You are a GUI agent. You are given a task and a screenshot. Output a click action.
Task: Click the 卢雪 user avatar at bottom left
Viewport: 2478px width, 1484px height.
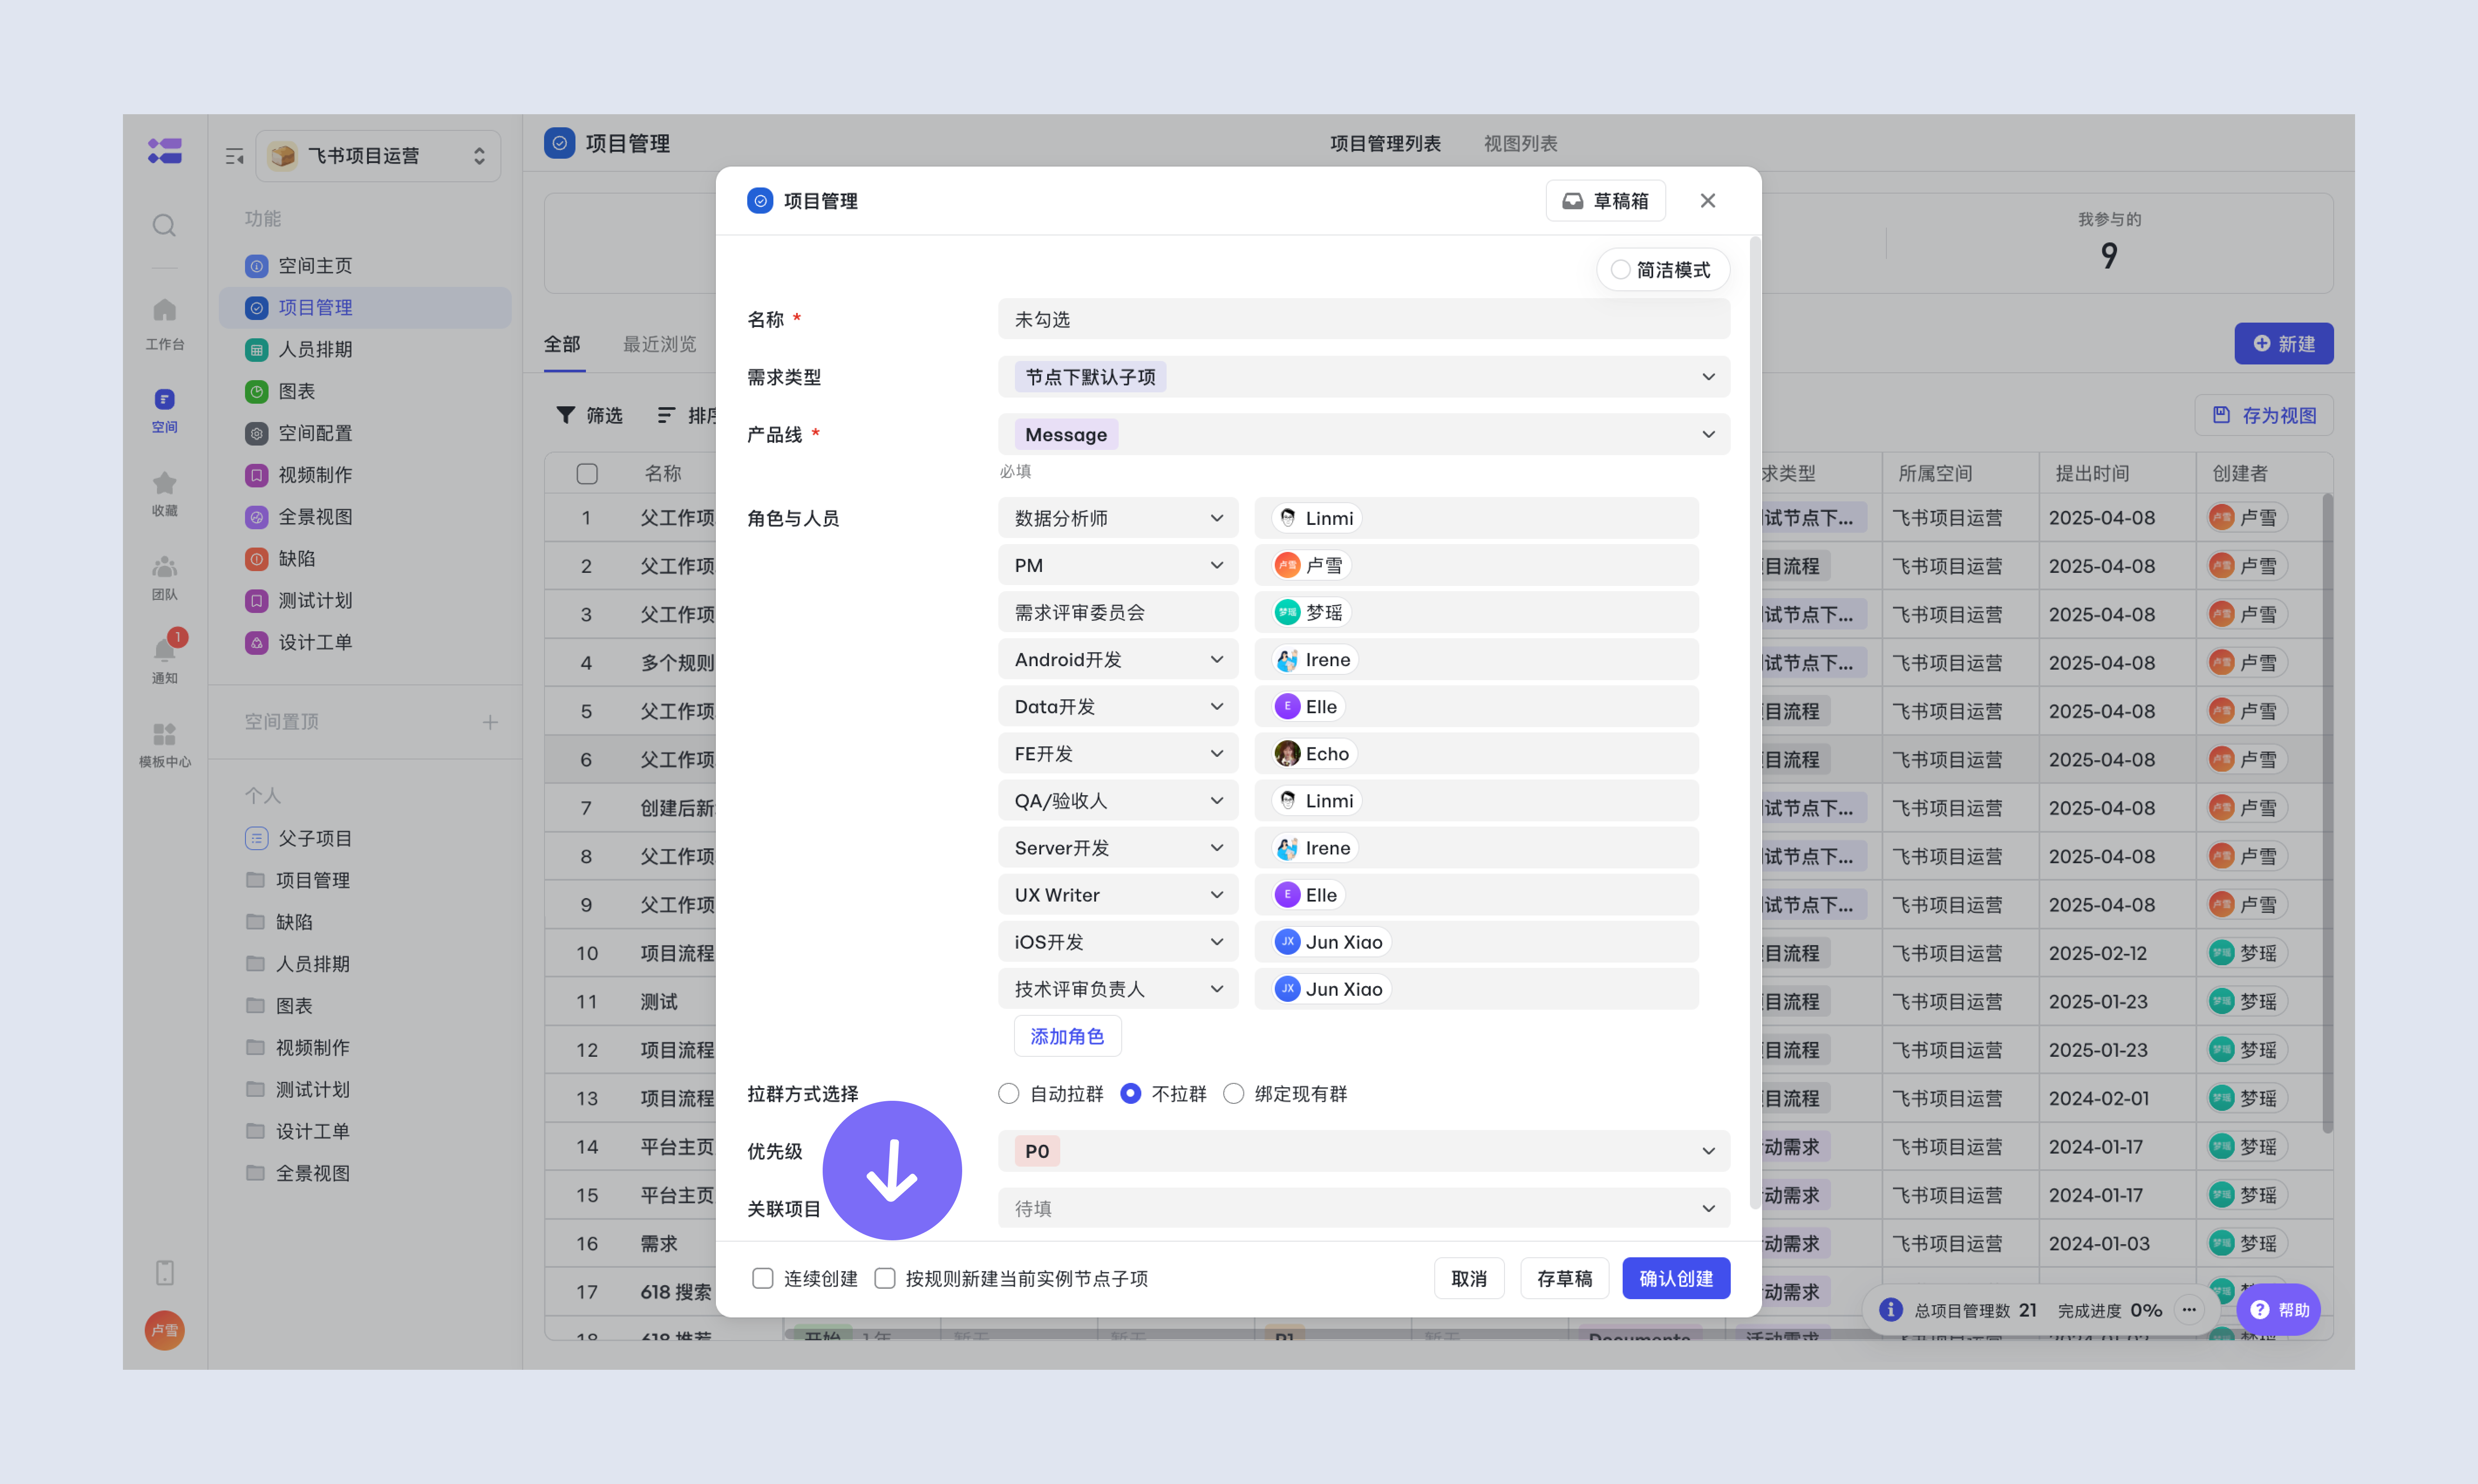164,1330
